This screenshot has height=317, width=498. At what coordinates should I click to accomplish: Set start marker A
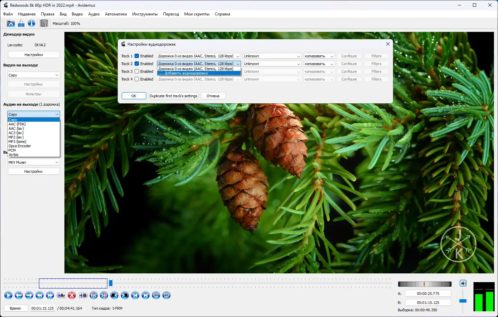click(x=61, y=295)
